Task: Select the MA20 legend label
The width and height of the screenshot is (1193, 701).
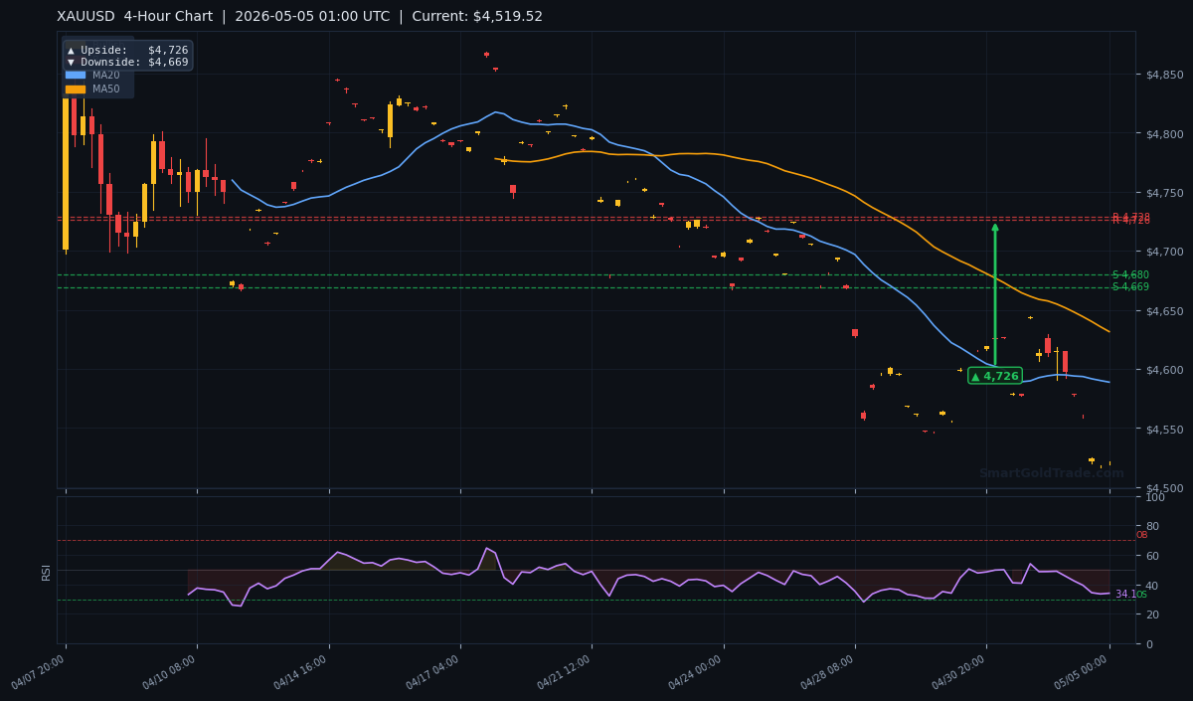Action: (x=106, y=75)
